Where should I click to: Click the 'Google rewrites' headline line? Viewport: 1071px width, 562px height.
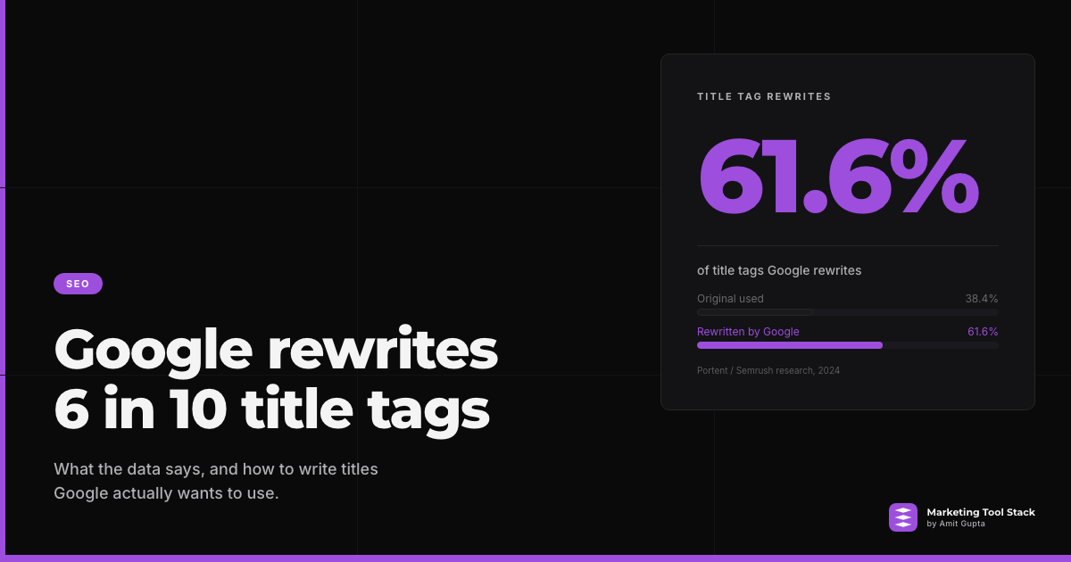tap(276, 349)
